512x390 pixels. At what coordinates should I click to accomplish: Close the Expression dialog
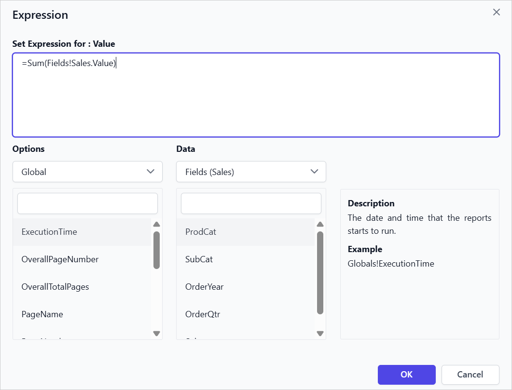click(496, 12)
